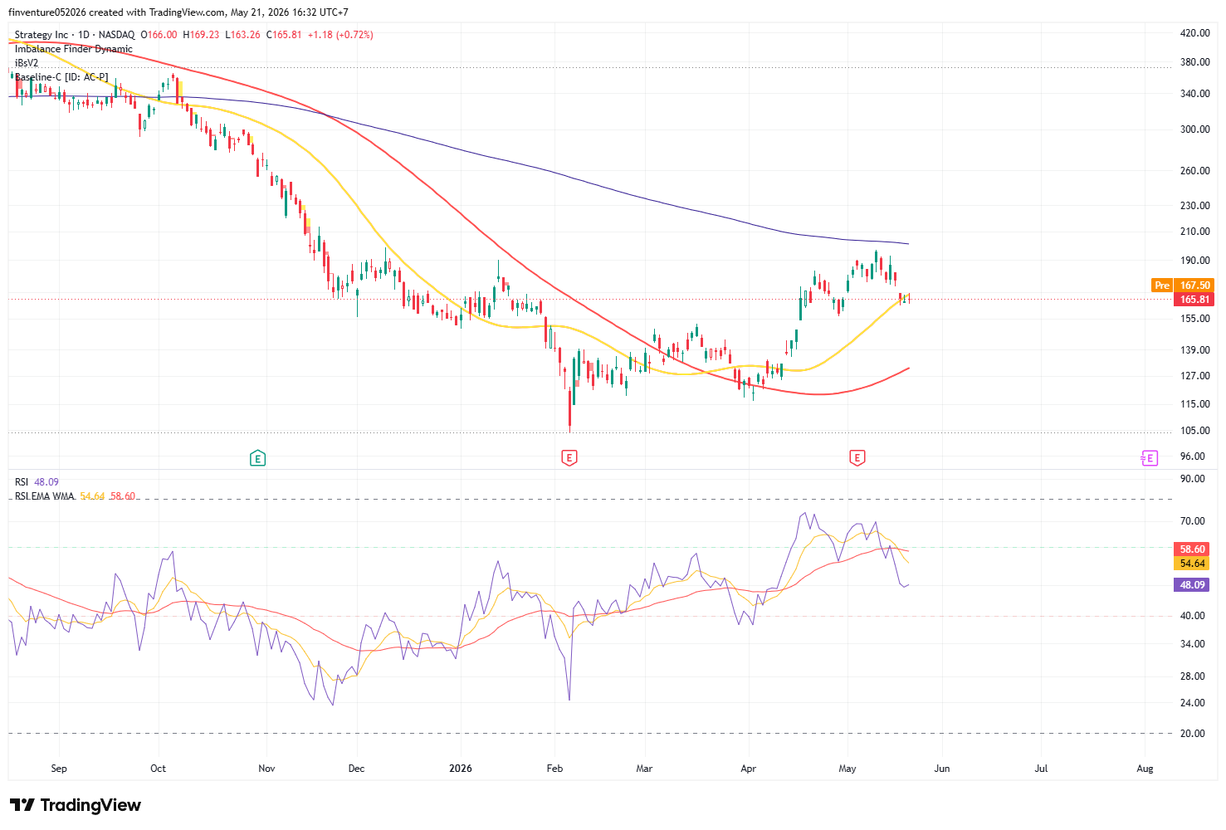1226x830 pixels.
Task: Click the Jun label on time axis
Action: click(941, 769)
